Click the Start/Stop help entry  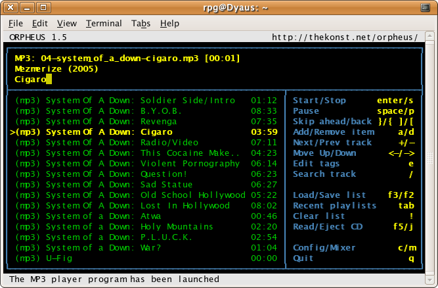[x=319, y=100]
